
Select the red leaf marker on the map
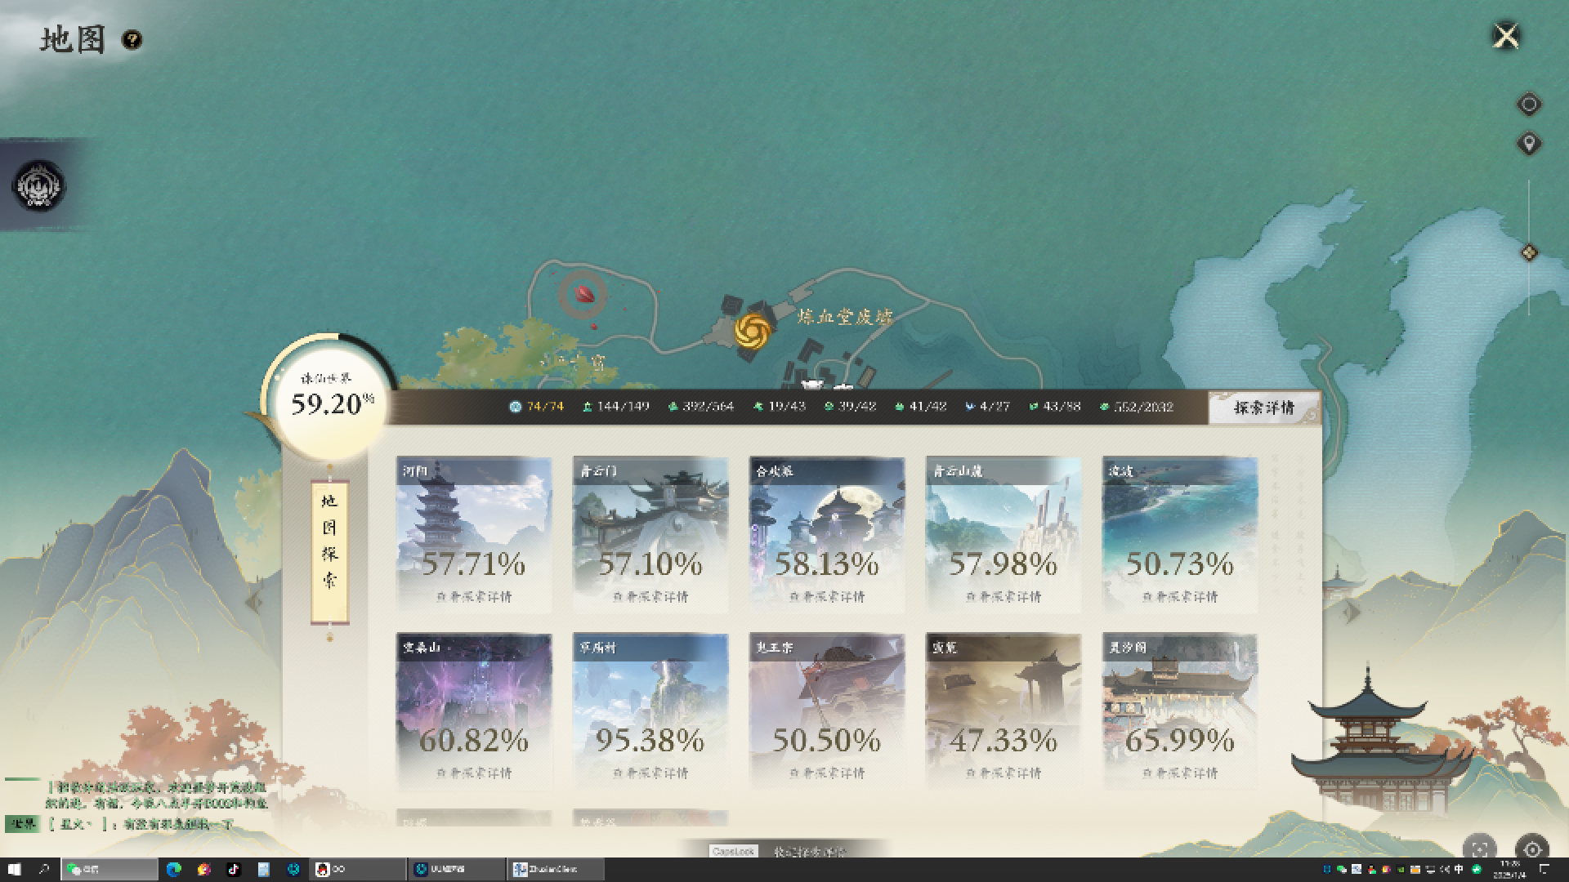click(583, 293)
